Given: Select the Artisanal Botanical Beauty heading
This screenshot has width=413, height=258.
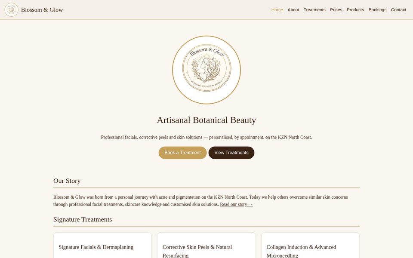Looking at the screenshot, I should click(206, 120).
